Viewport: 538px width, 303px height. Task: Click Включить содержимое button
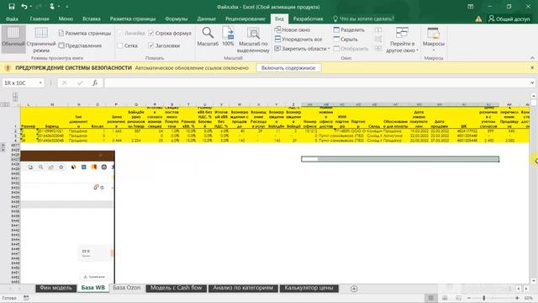pos(288,68)
